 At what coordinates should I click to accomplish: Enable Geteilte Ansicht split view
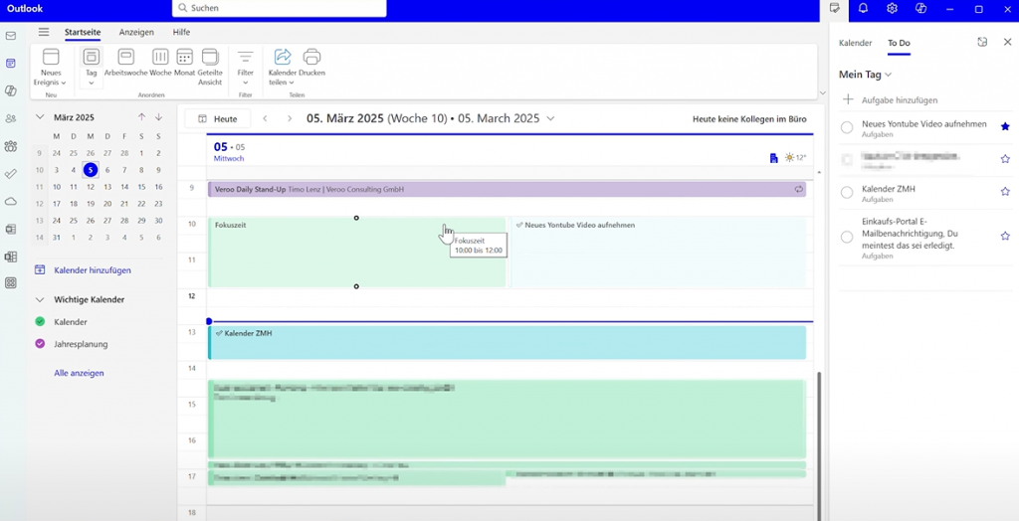pyautogui.click(x=210, y=67)
